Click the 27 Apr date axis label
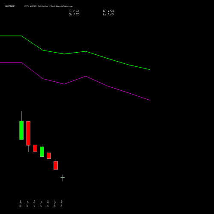Viewport: 214px width, 214px height. point(41,204)
